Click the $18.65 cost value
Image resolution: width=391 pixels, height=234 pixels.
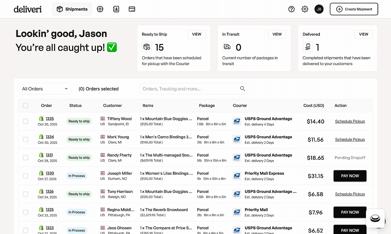[316, 158]
